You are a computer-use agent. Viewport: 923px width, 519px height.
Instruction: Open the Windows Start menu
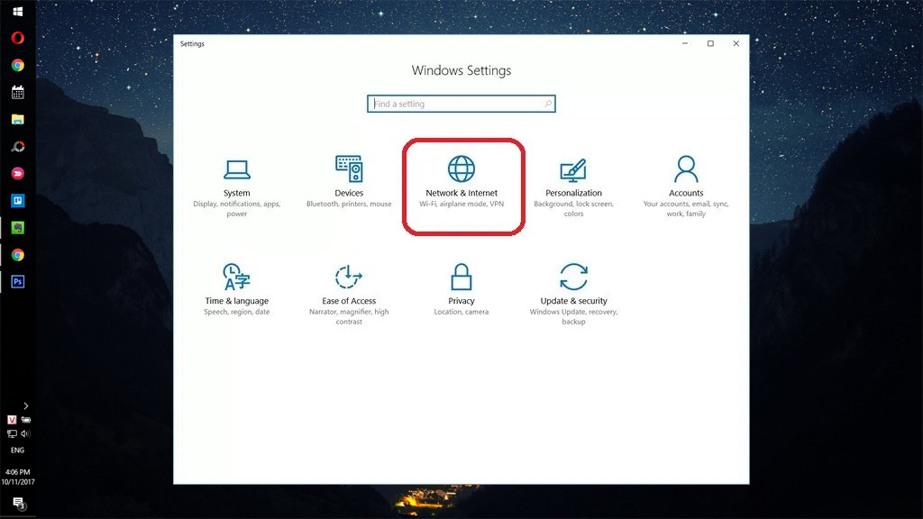click(18, 11)
